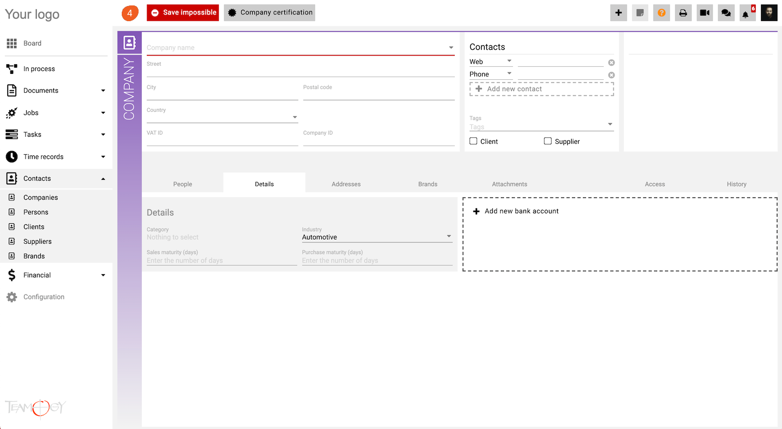Viewport: 782px width, 429px height.
Task: Open Clients in the sidebar
Action: pyautogui.click(x=34, y=227)
